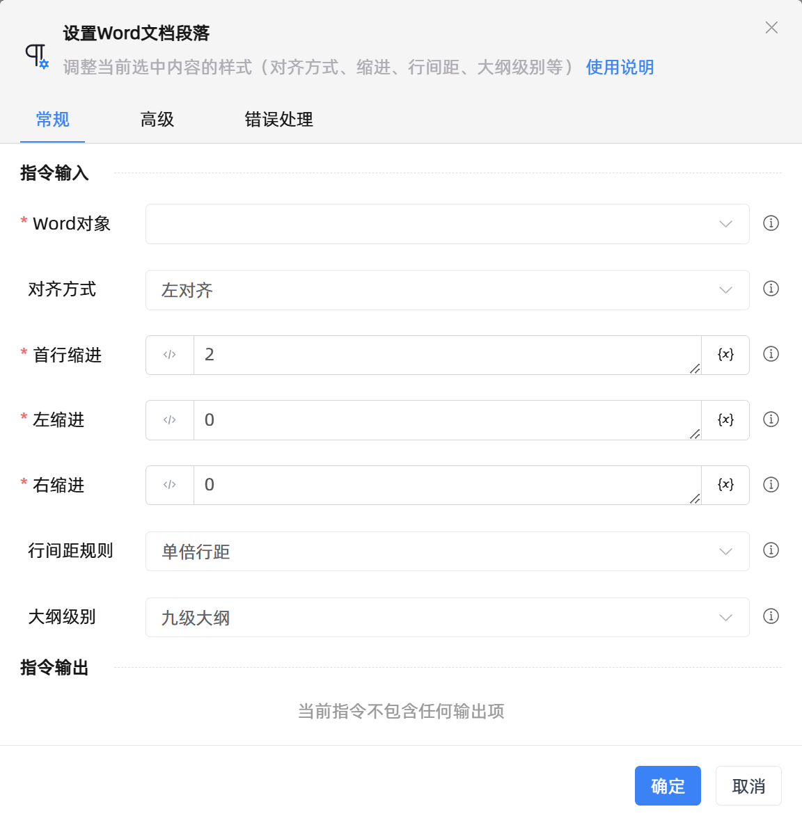Show info icon for 左缩进
802x825 pixels.
pyautogui.click(x=771, y=419)
